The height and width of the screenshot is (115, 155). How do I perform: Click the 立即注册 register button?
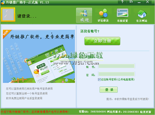click(102, 41)
